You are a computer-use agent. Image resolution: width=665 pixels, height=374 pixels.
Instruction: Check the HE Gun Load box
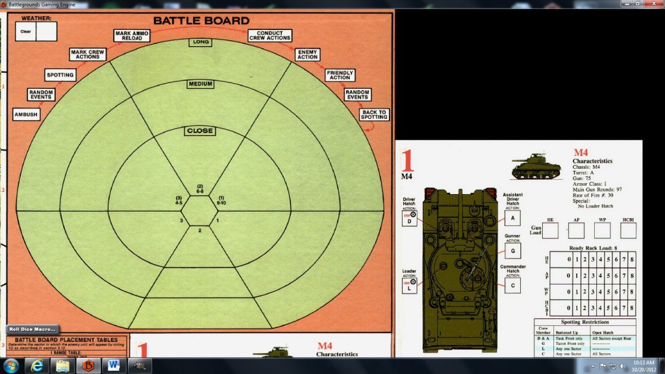550,231
